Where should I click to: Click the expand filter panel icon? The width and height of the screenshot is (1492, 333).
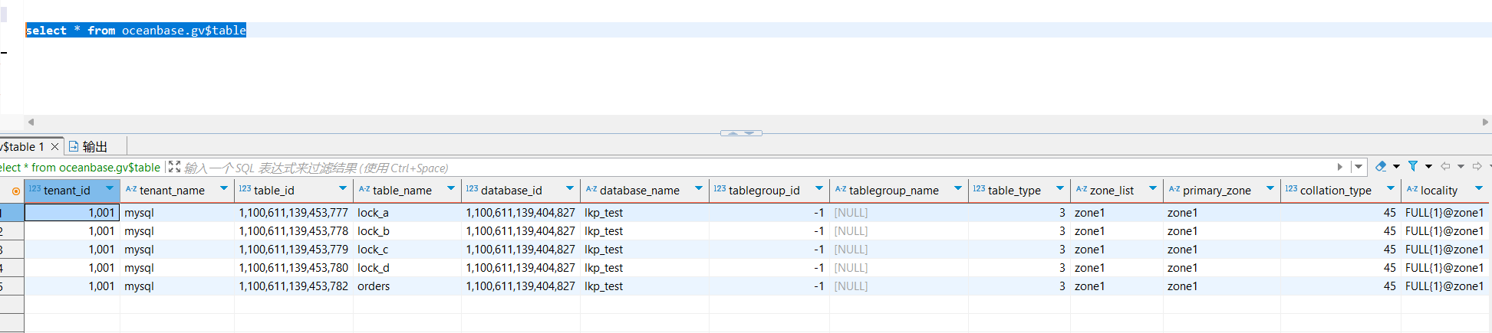point(174,167)
